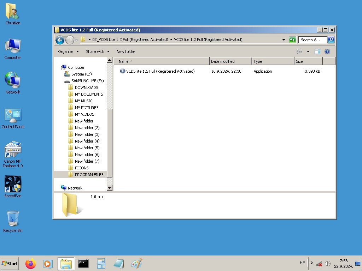Click the tray volume speaker icon
This screenshot has height=271, width=362.
327,263
